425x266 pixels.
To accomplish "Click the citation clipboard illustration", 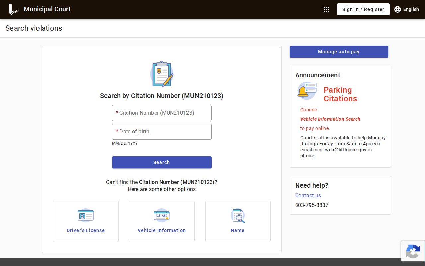I will pos(162,74).
